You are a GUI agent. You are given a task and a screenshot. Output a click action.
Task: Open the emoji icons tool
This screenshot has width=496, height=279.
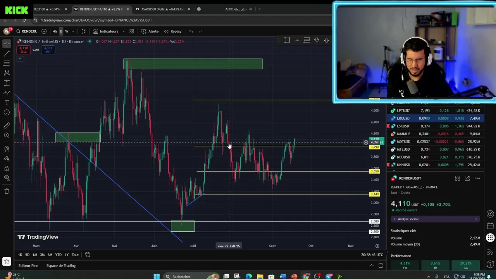[7, 112]
